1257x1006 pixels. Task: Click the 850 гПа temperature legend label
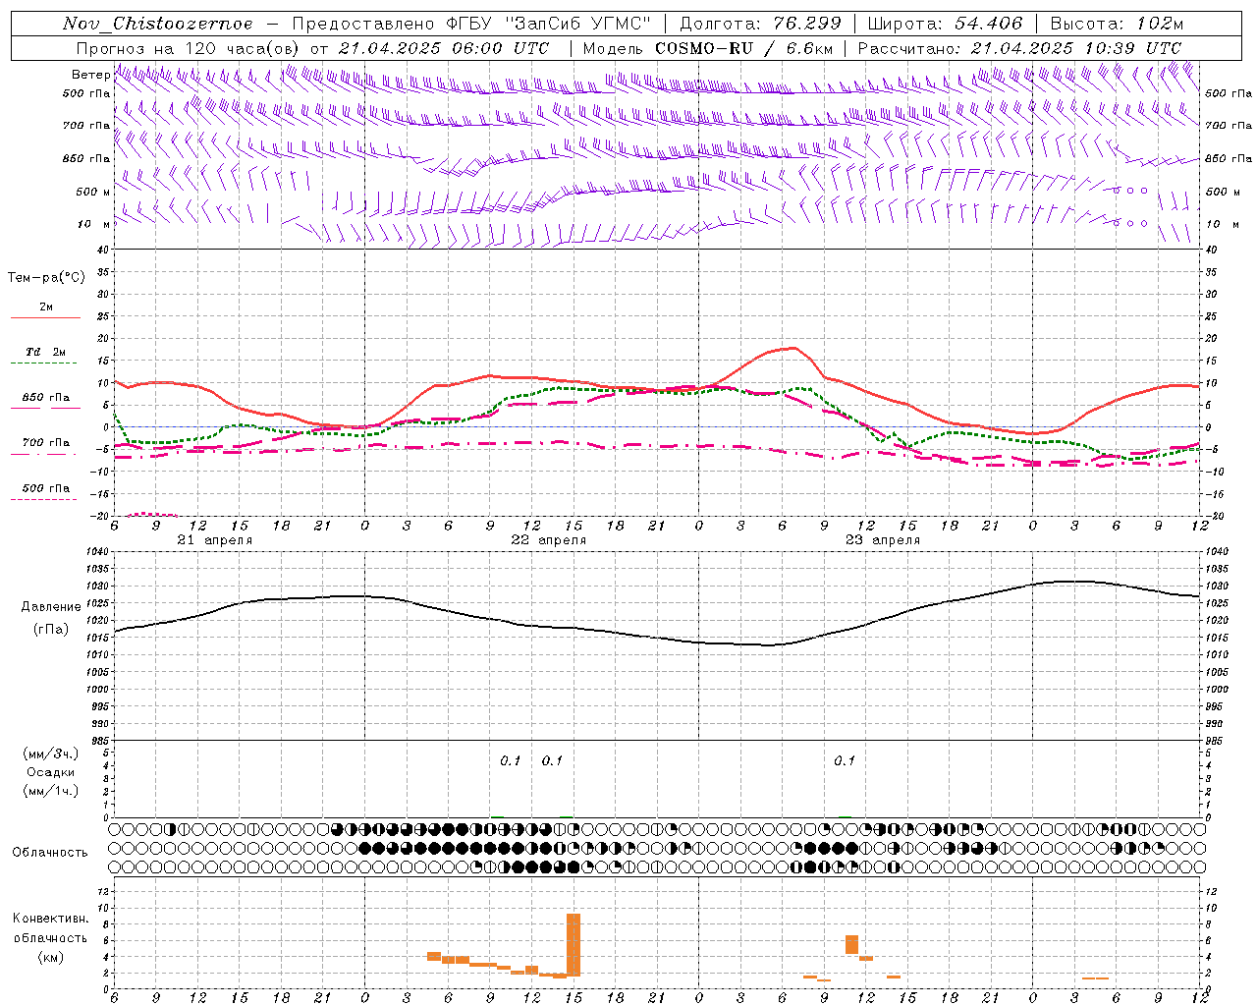click(46, 398)
